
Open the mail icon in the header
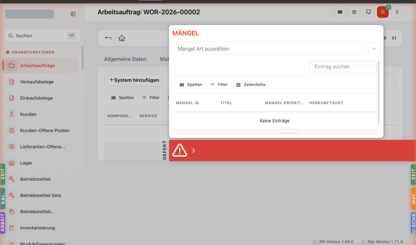[340, 12]
